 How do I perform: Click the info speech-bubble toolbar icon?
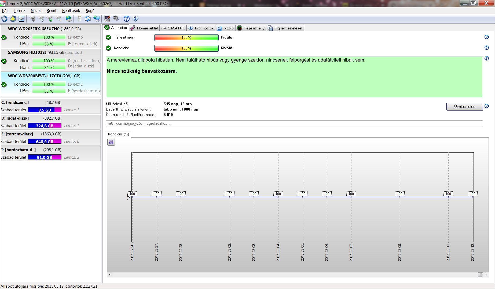[135, 19]
